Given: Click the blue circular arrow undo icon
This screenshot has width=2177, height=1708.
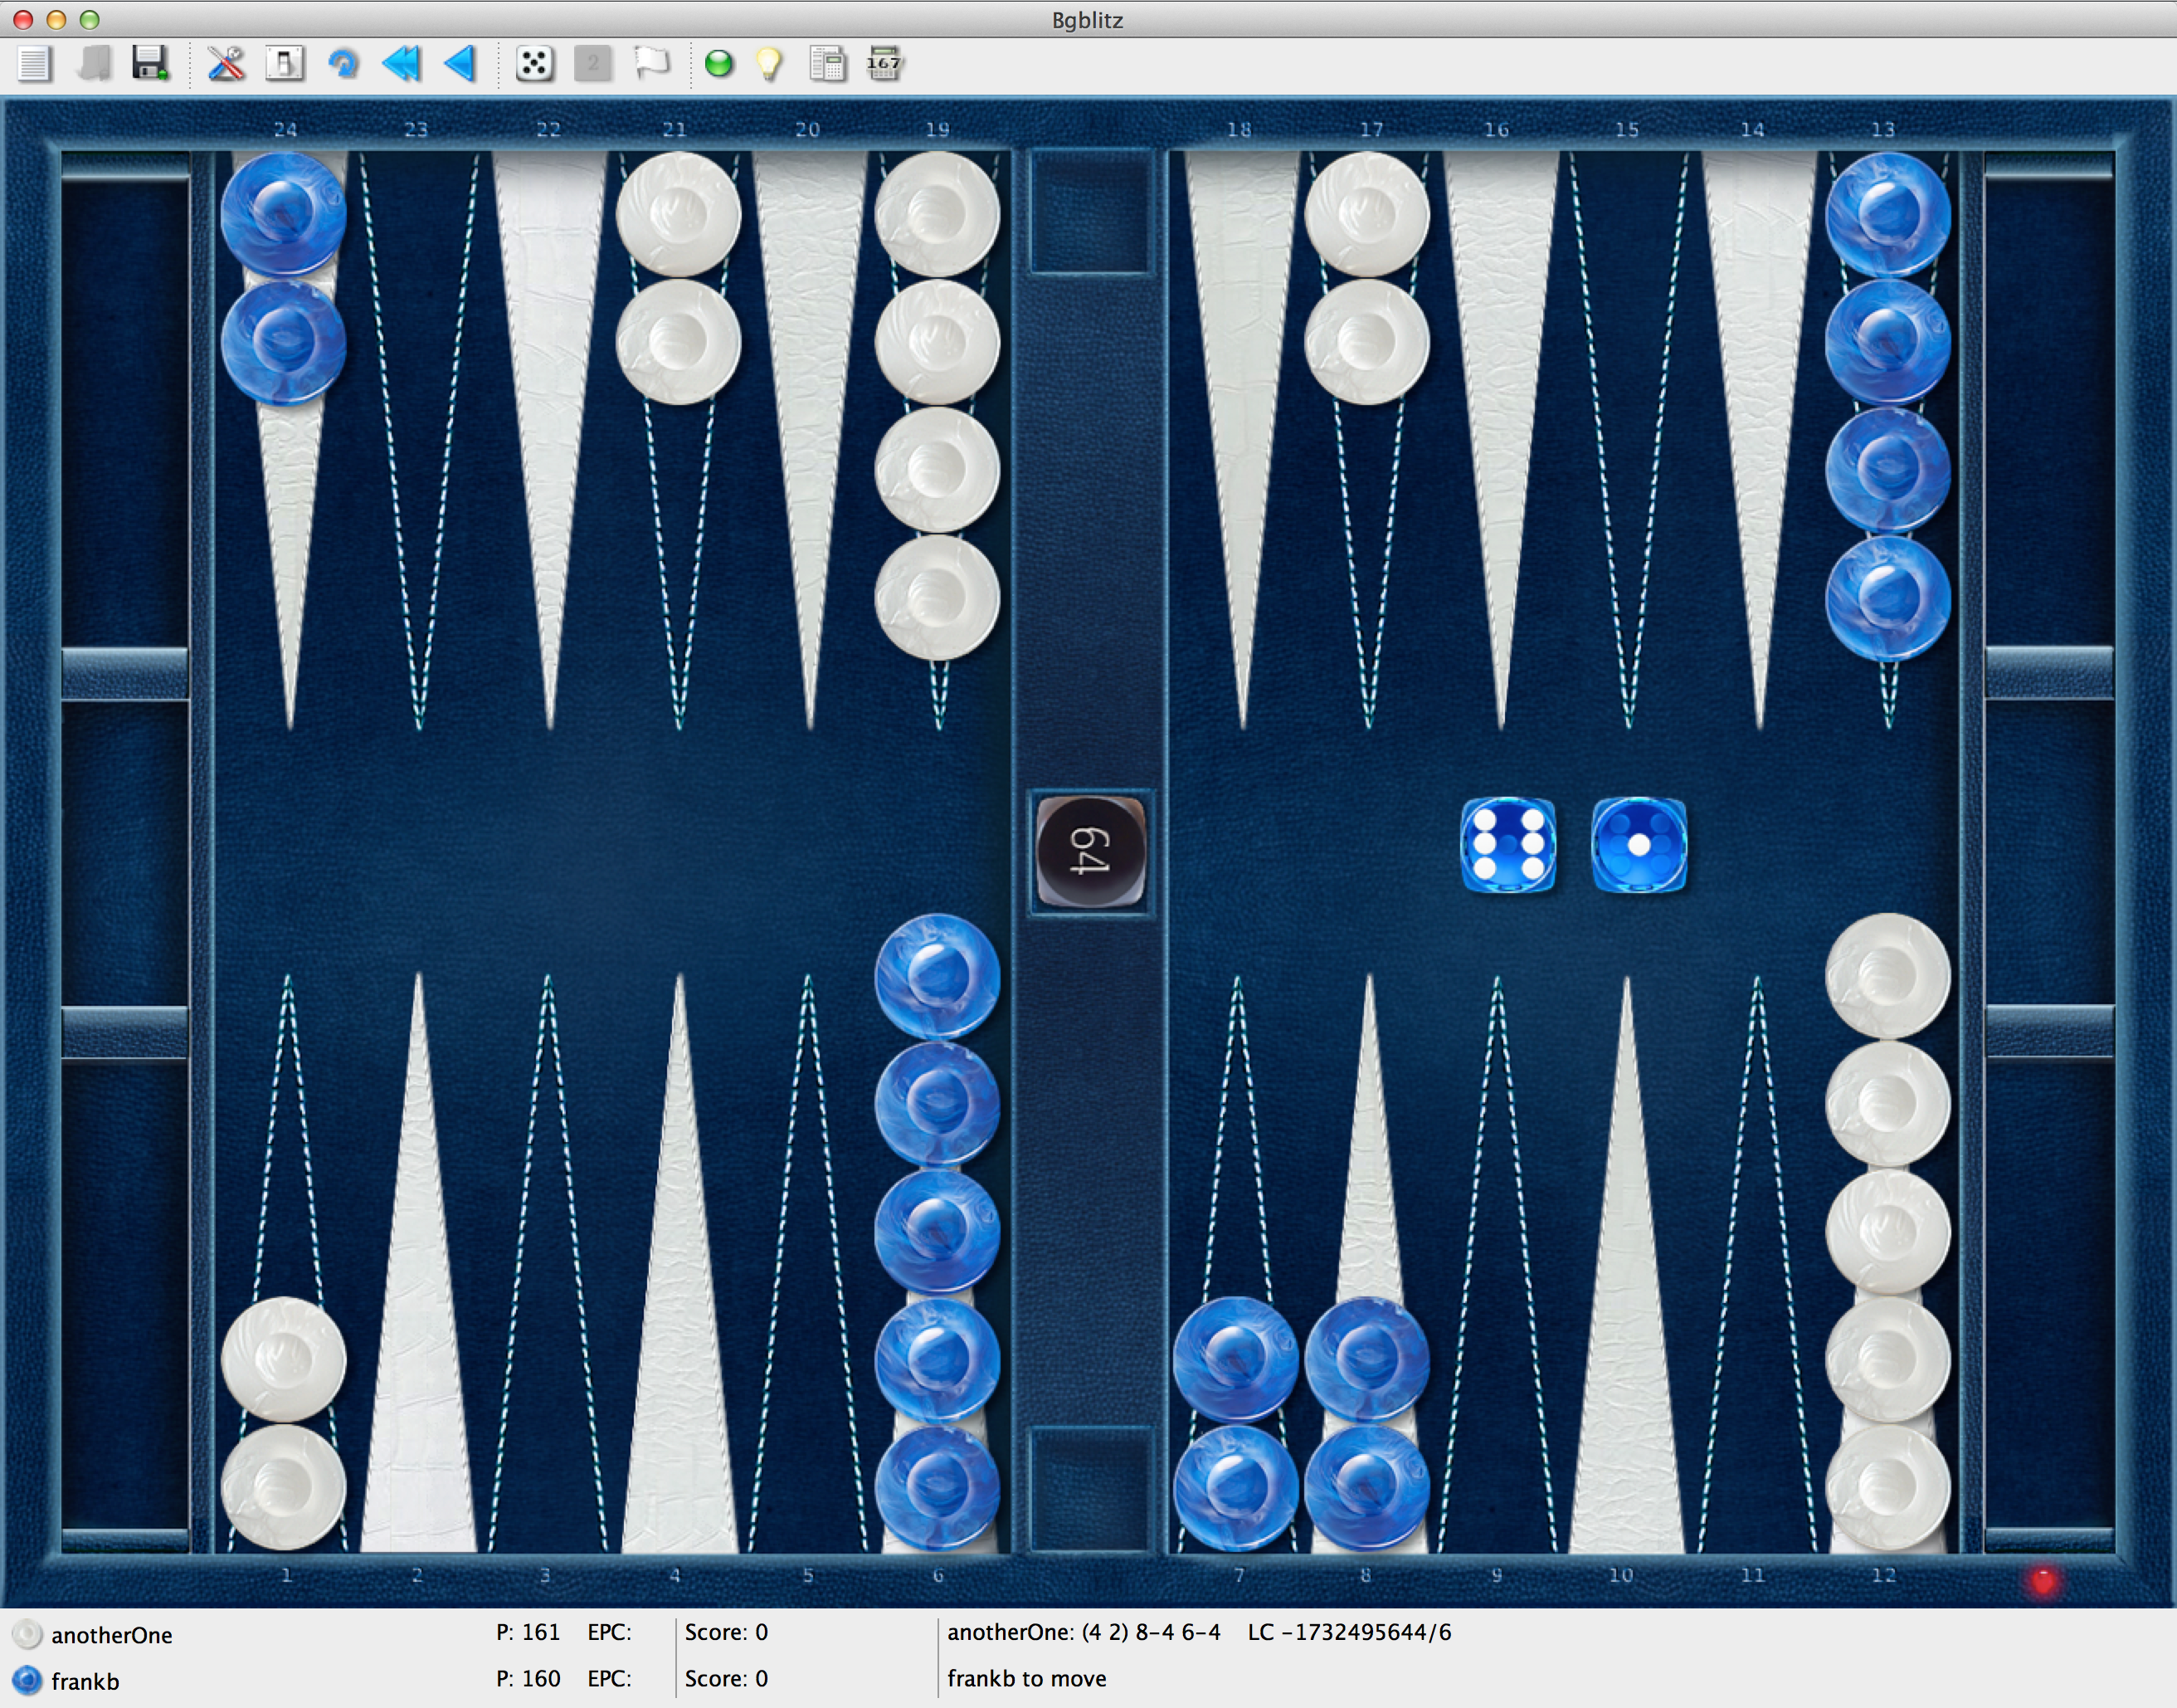Looking at the screenshot, I should tap(343, 64).
